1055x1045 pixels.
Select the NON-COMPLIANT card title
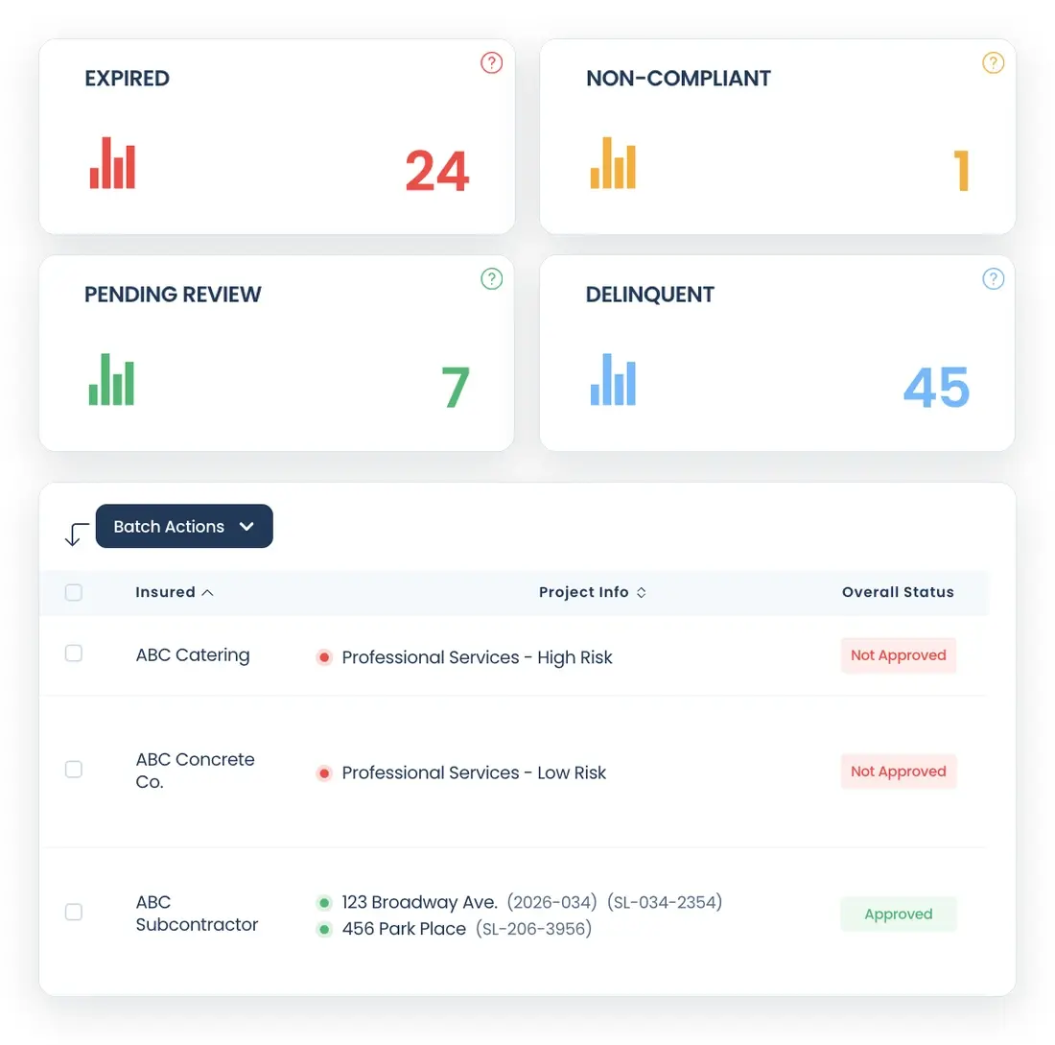[x=678, y=78]
